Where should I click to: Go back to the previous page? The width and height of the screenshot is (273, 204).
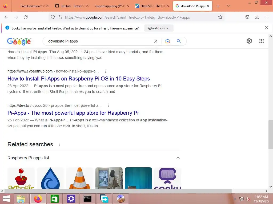(x=6, y=17)
